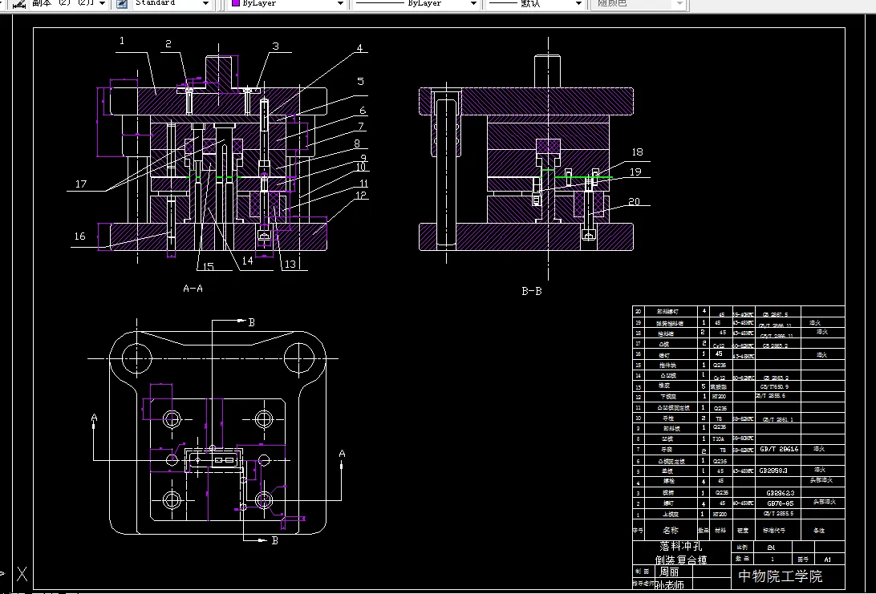Click the UCS X axis icon
876x594 pixels.
click(22, 573)
